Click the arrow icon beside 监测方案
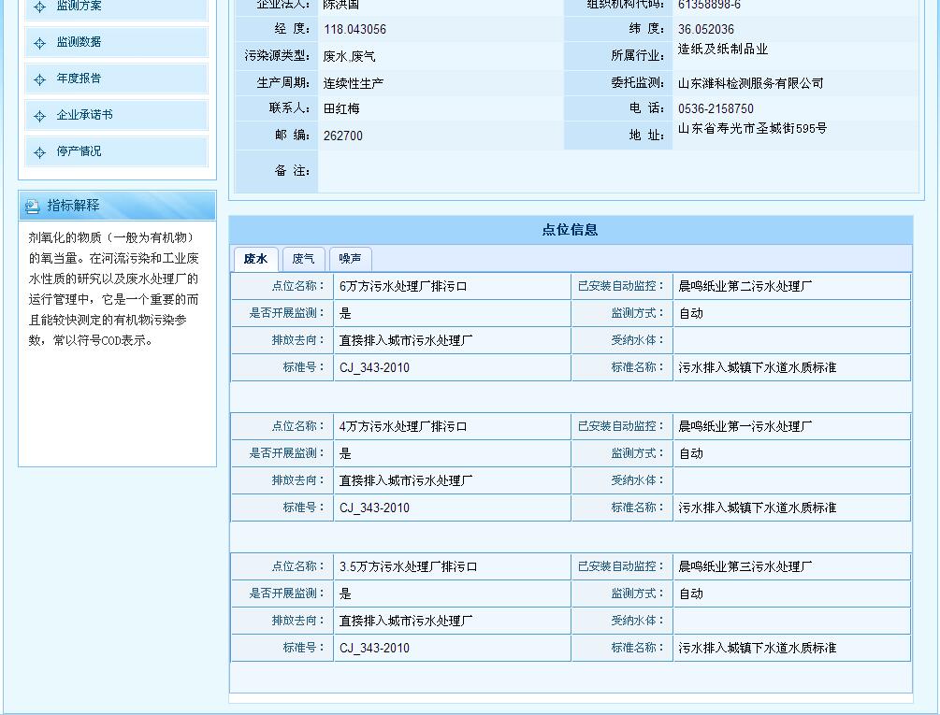Screen dimensions: 940x715 (x=39, y=6)
